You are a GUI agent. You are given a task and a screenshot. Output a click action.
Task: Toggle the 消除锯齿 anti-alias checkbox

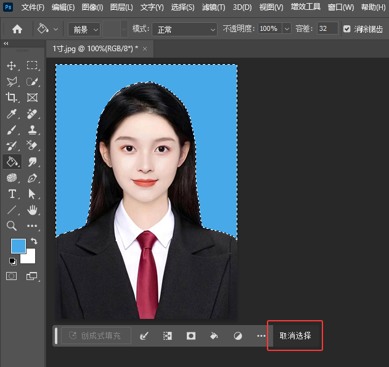click(x=347, y=29)
